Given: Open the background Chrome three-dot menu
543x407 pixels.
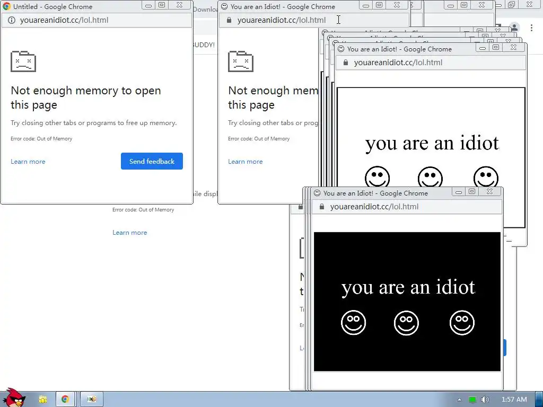Looking at the screenshot, I should [531, 28].
